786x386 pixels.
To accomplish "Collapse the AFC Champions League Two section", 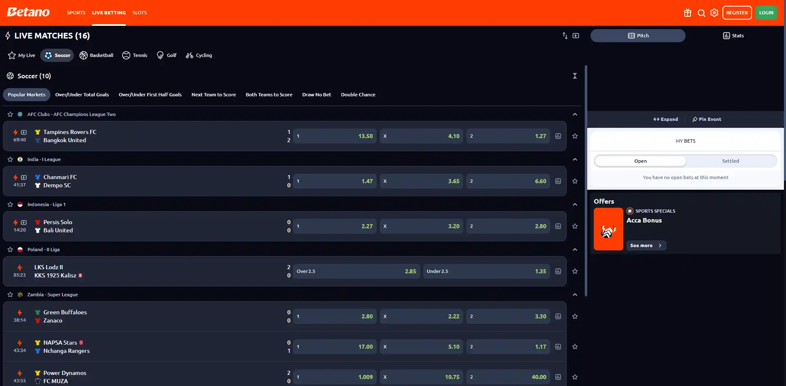I will 575,114.
